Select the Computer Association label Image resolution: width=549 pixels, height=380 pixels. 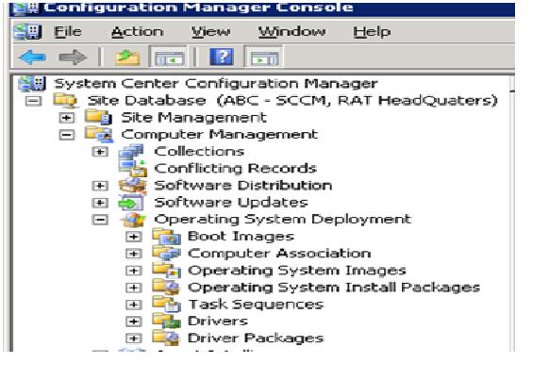tap(279, 254)
